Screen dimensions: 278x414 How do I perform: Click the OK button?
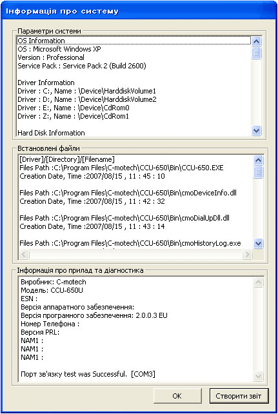coord(177,396)
